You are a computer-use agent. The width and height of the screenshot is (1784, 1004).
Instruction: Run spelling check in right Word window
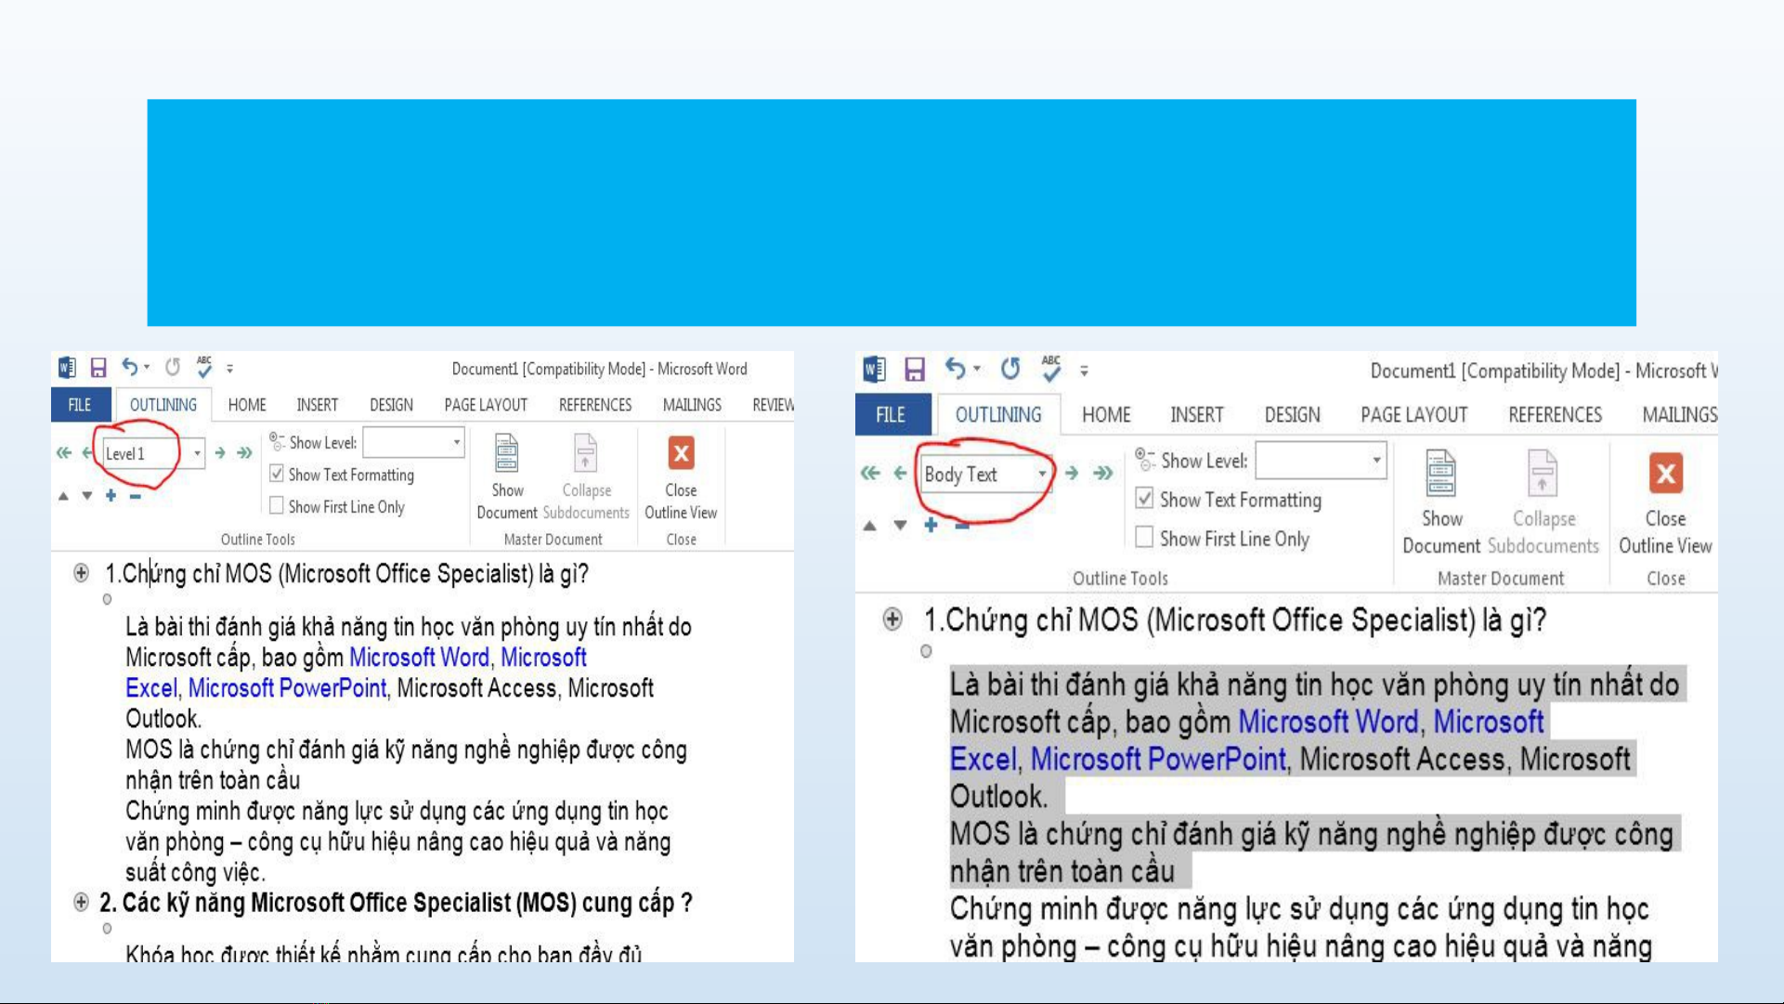click(1050, 369)
